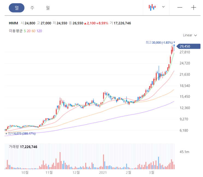Click the red up-triangle price change indicator
The width and height of the screenshot is (203, 177).
click(86, 23)
